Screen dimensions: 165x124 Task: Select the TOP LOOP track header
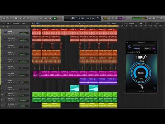click(15, 39)
